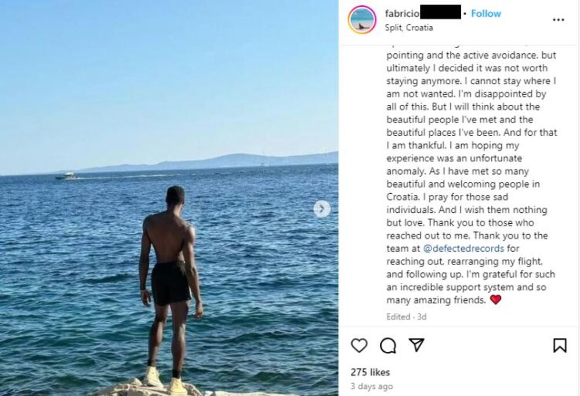
Task: Open comments with the speech bubble icon
Action: point(388,346)
